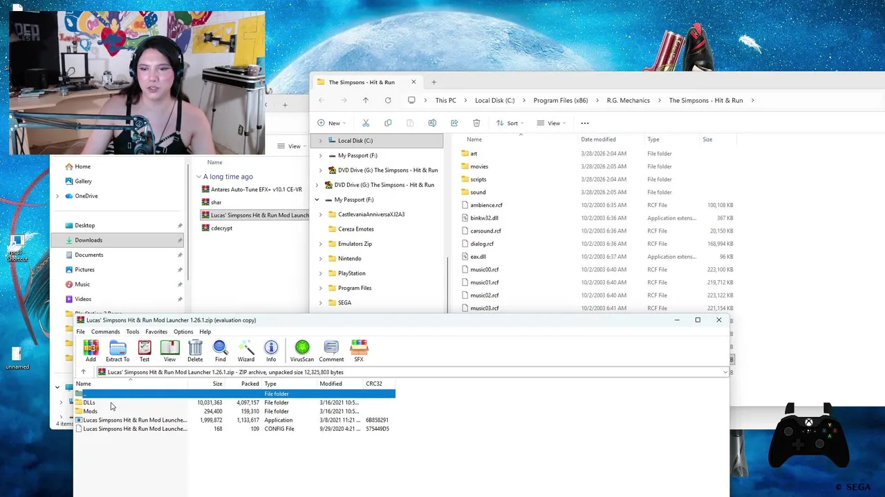The height and width of the screenshot is (497, 885).
Task: Click the Delete trash icon in WinRAR
Action: click(195, 351)
